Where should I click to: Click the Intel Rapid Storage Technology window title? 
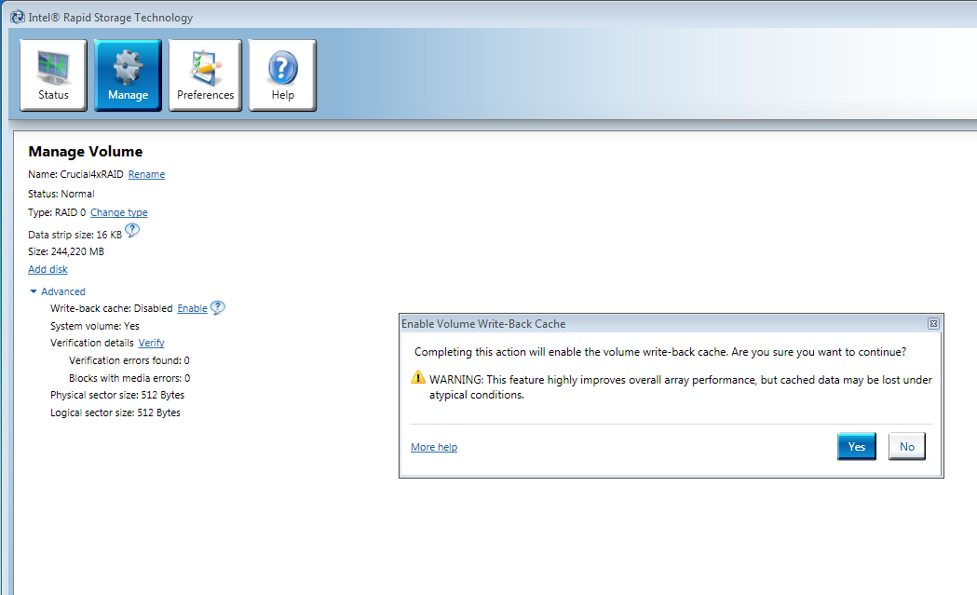pyautogui.click(x=110, y=18)
